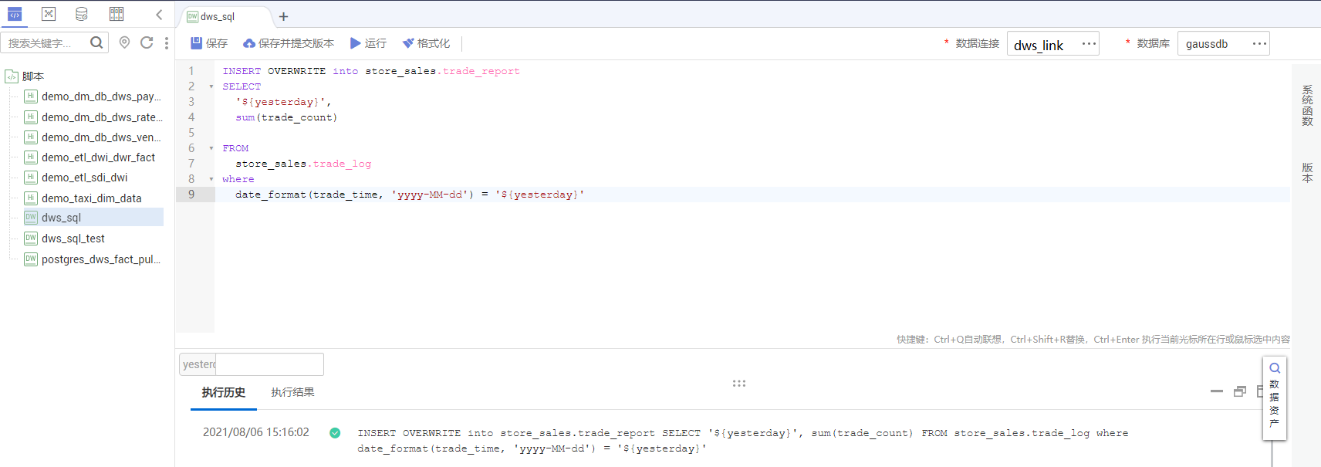Open the data table columns icon
Viewport: 1321px width, 467px height.
[117, 14]
